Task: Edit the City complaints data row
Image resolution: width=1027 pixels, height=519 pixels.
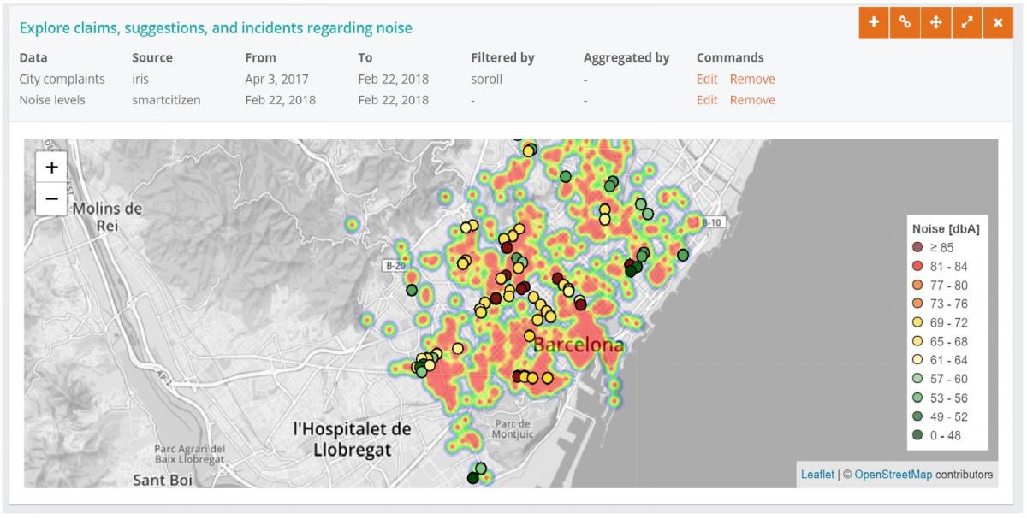Action: click(x=706, y=79)
